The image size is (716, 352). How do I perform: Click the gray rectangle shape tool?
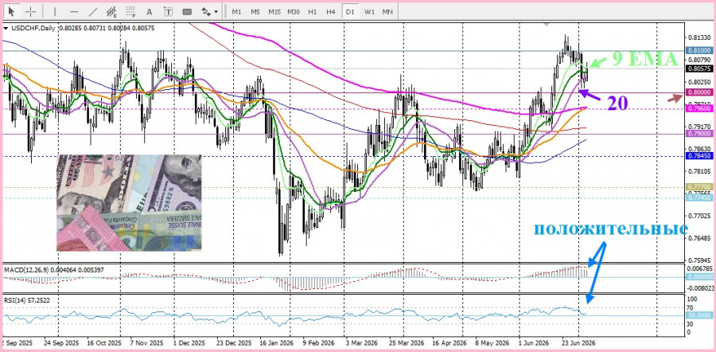pos(187,12)
